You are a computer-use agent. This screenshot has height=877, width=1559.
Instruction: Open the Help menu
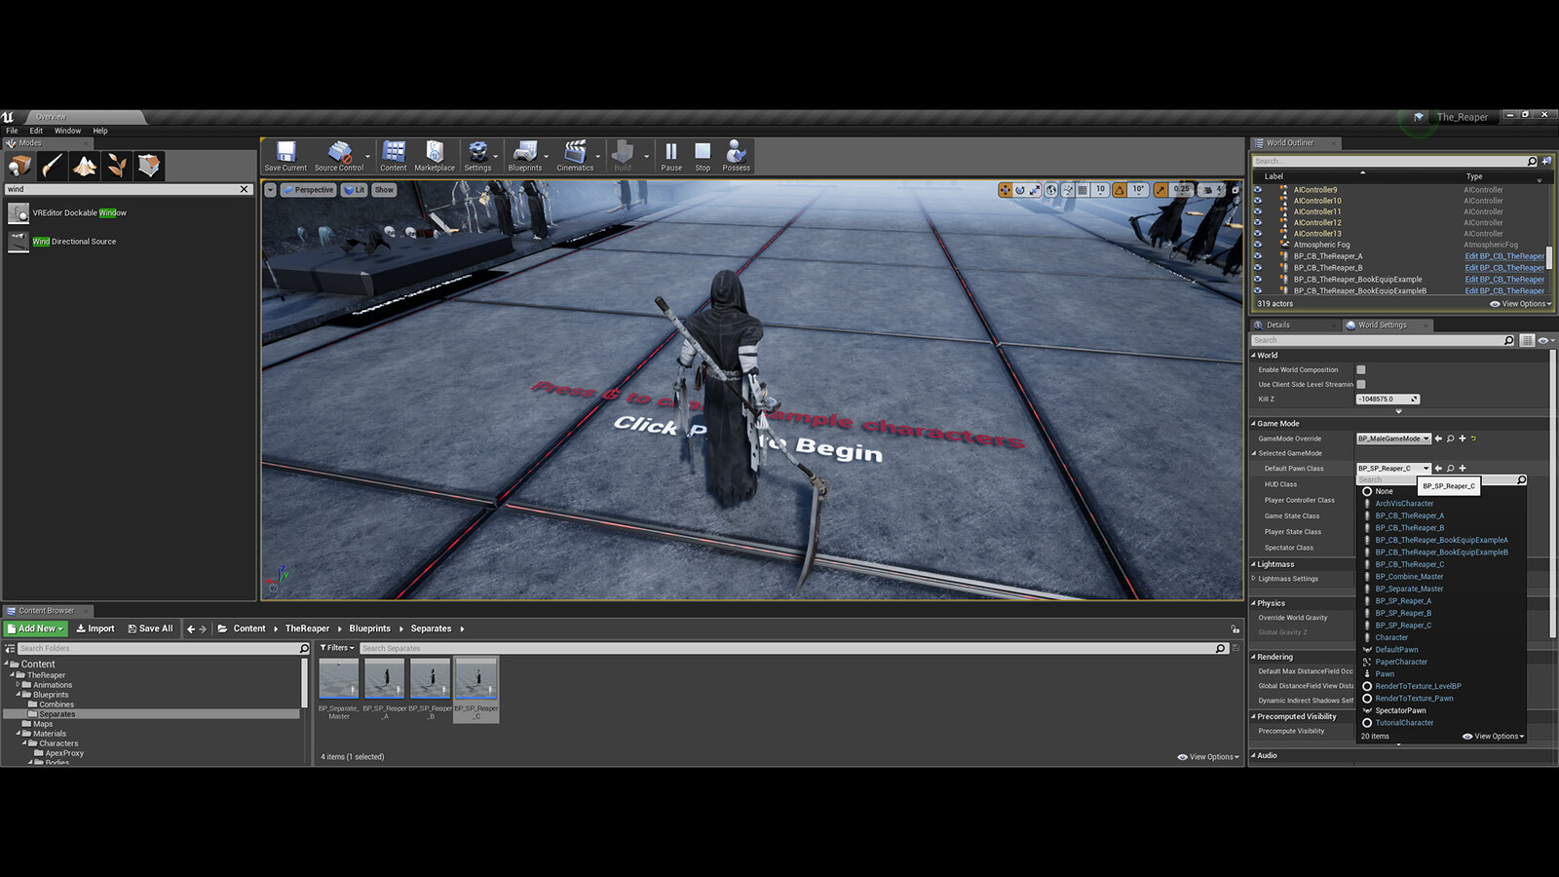pos(100,131)
